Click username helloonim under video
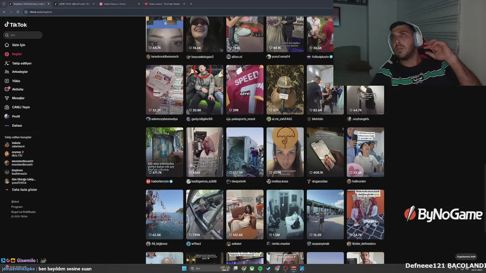The height and width of the screenshot is (273, 486). (x=360, y=182)
